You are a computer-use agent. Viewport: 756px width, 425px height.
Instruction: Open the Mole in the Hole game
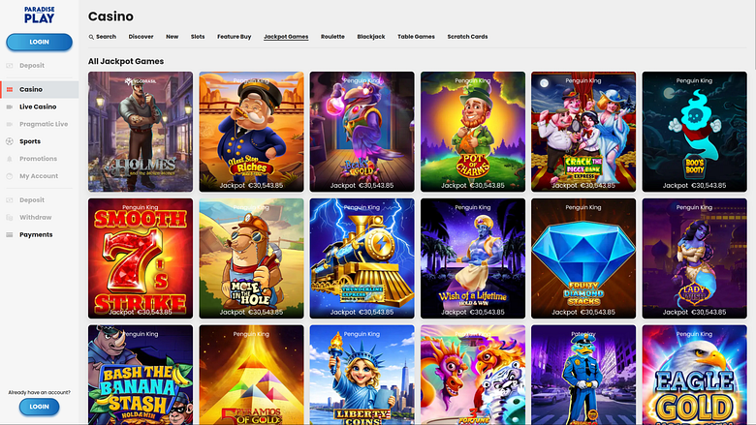pos(251,258)
